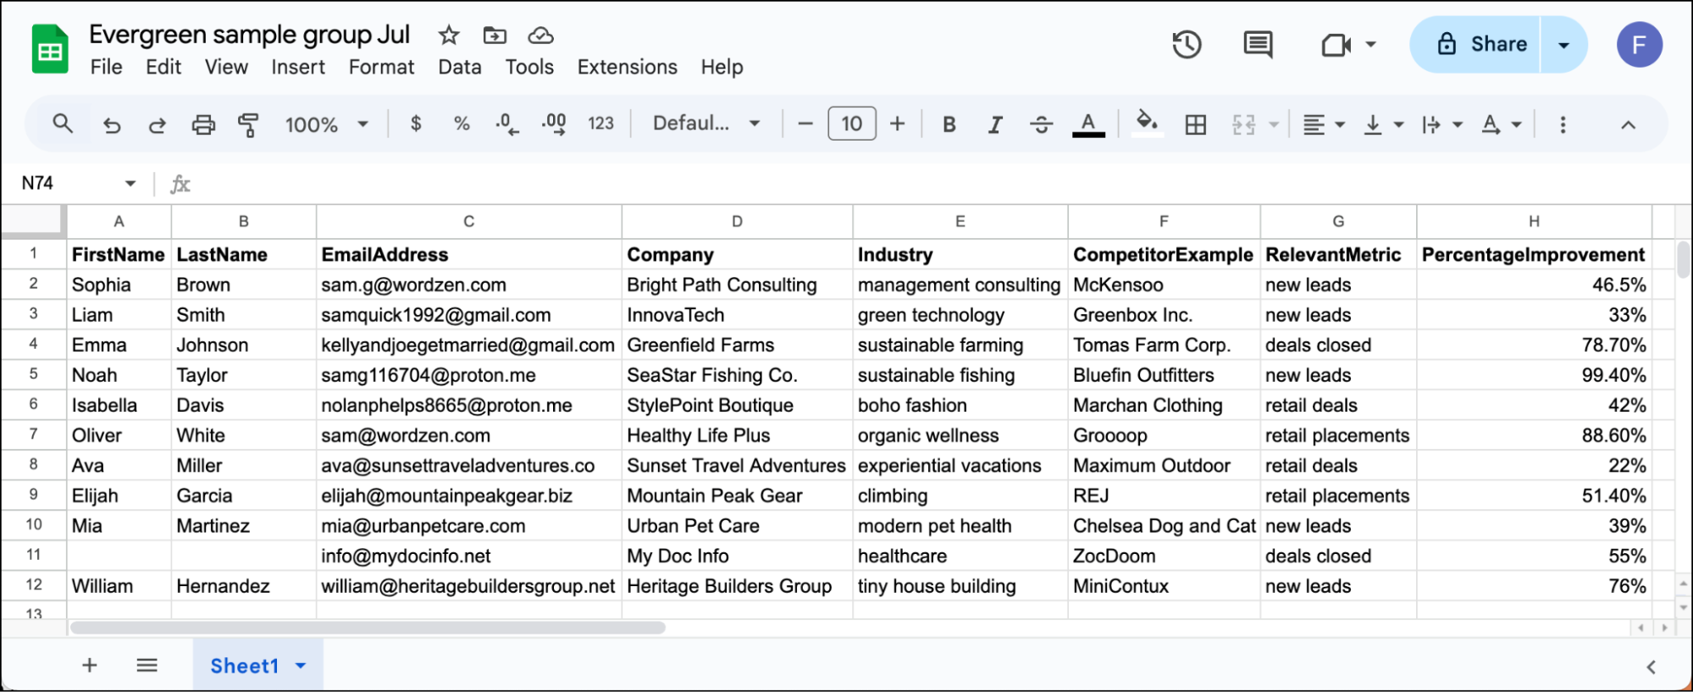Open the comments panel icon
Screen dimensions: 1693x692
click(x=1258, y=44)
